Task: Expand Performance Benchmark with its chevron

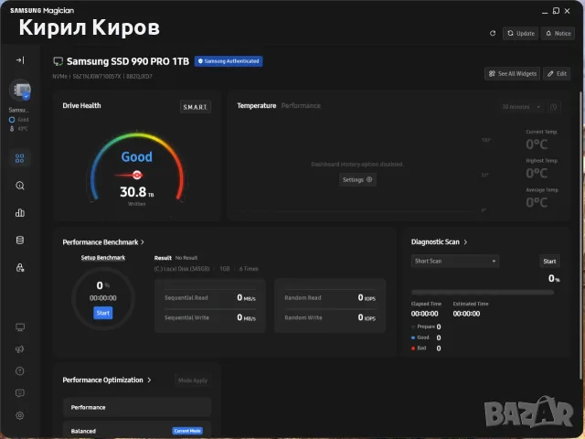Action: [x=143, y=242]
